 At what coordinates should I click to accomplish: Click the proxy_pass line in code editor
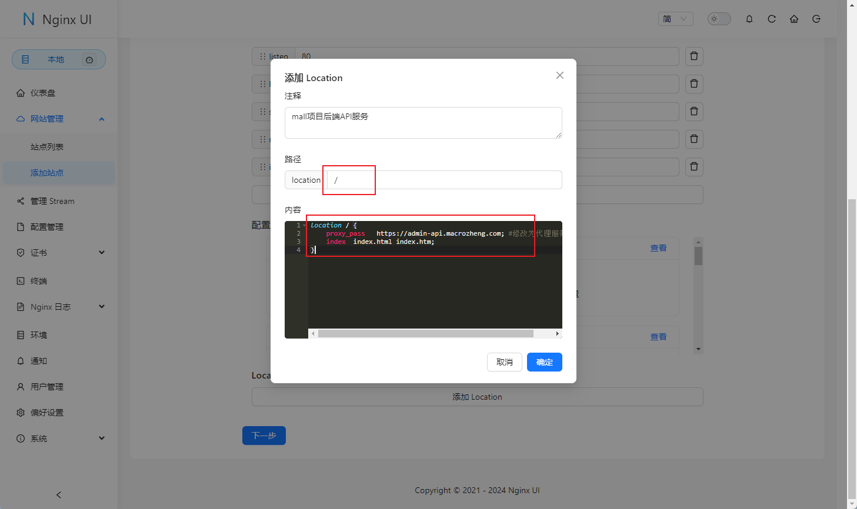pyautogui.click(x=435, y=233)
